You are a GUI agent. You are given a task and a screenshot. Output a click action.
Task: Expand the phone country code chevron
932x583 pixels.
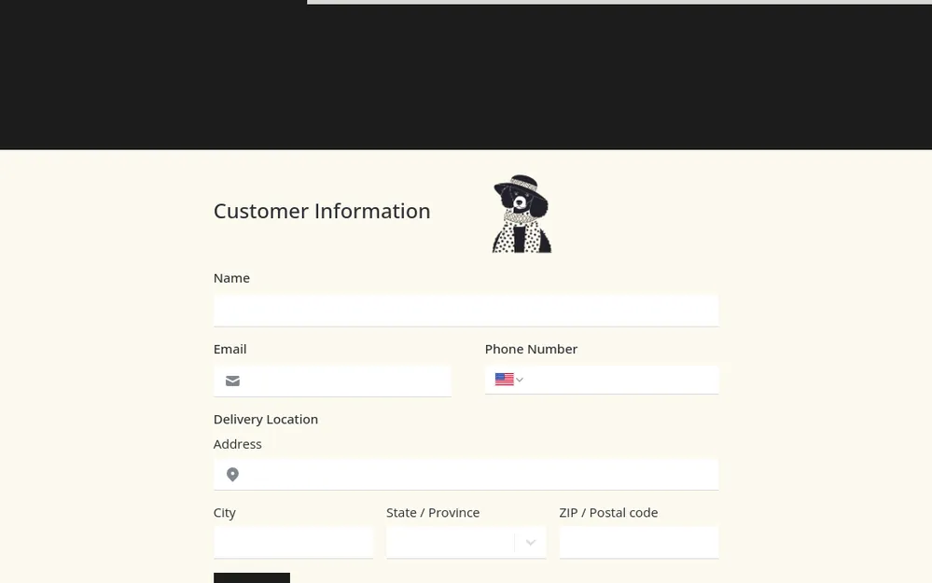[x=520, y=380]
